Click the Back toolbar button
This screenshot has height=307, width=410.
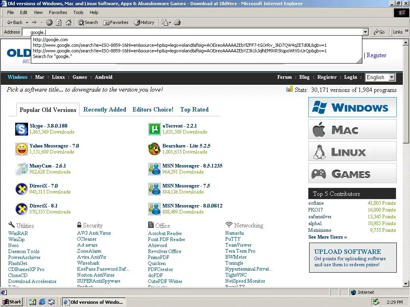pyautogui.click(x=15, y=22)
